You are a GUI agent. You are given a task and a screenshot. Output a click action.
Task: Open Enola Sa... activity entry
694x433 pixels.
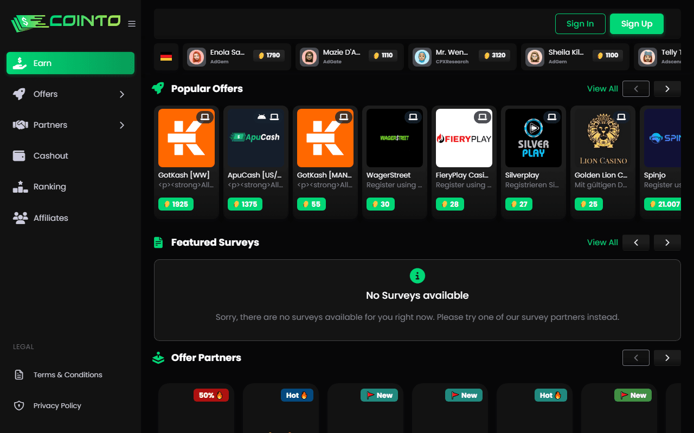[x=237, y=57]
